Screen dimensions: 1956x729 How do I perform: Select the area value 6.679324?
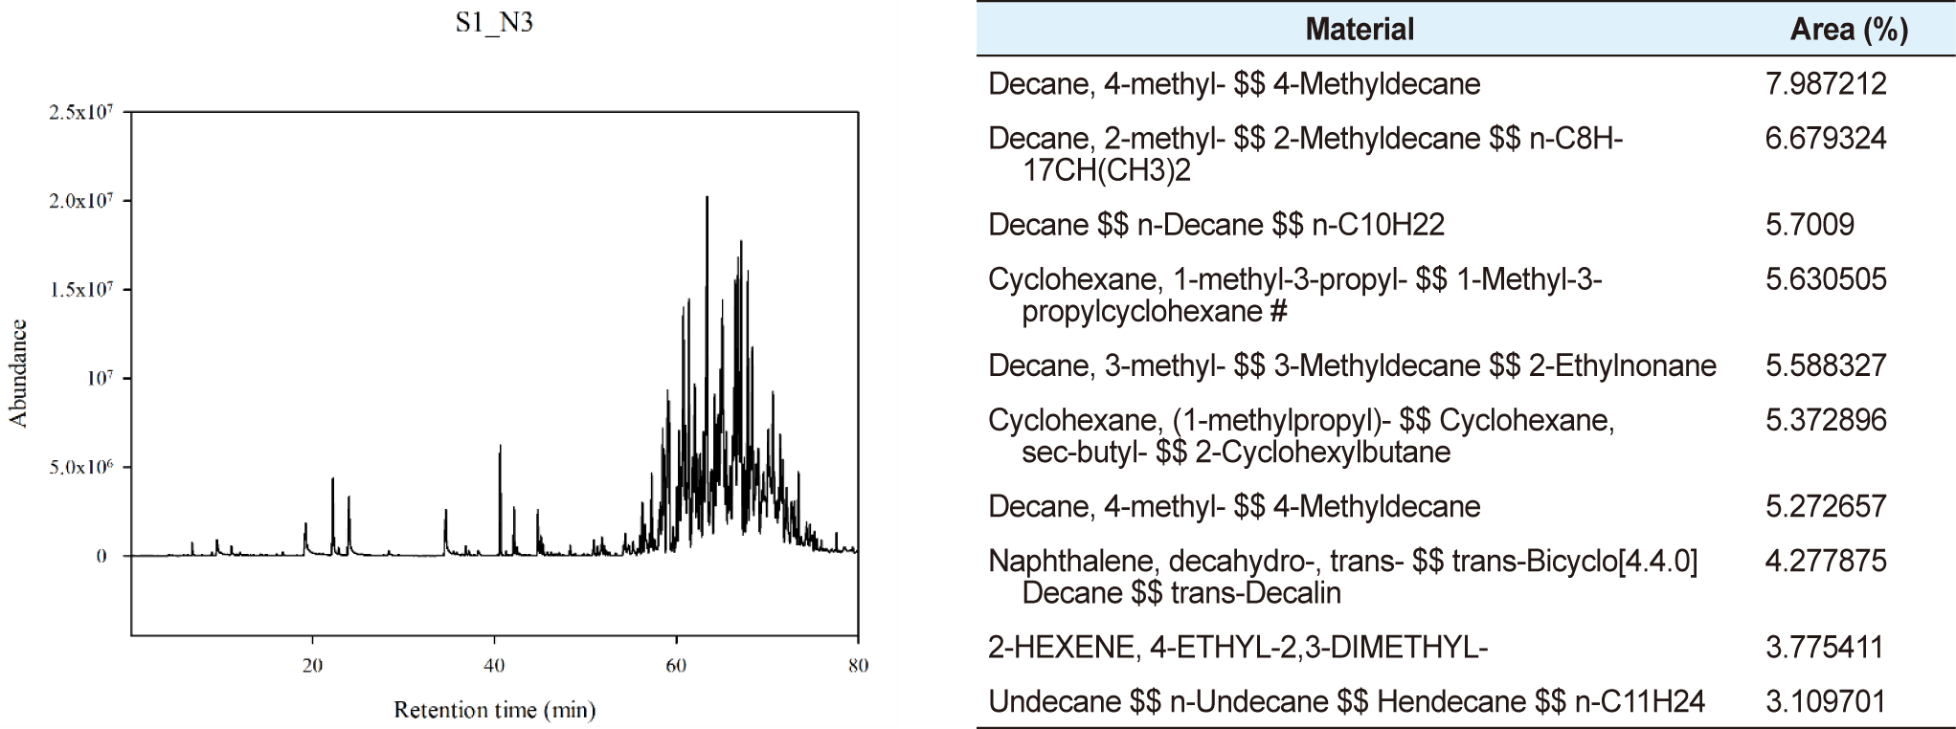(x=1826, y=139)
